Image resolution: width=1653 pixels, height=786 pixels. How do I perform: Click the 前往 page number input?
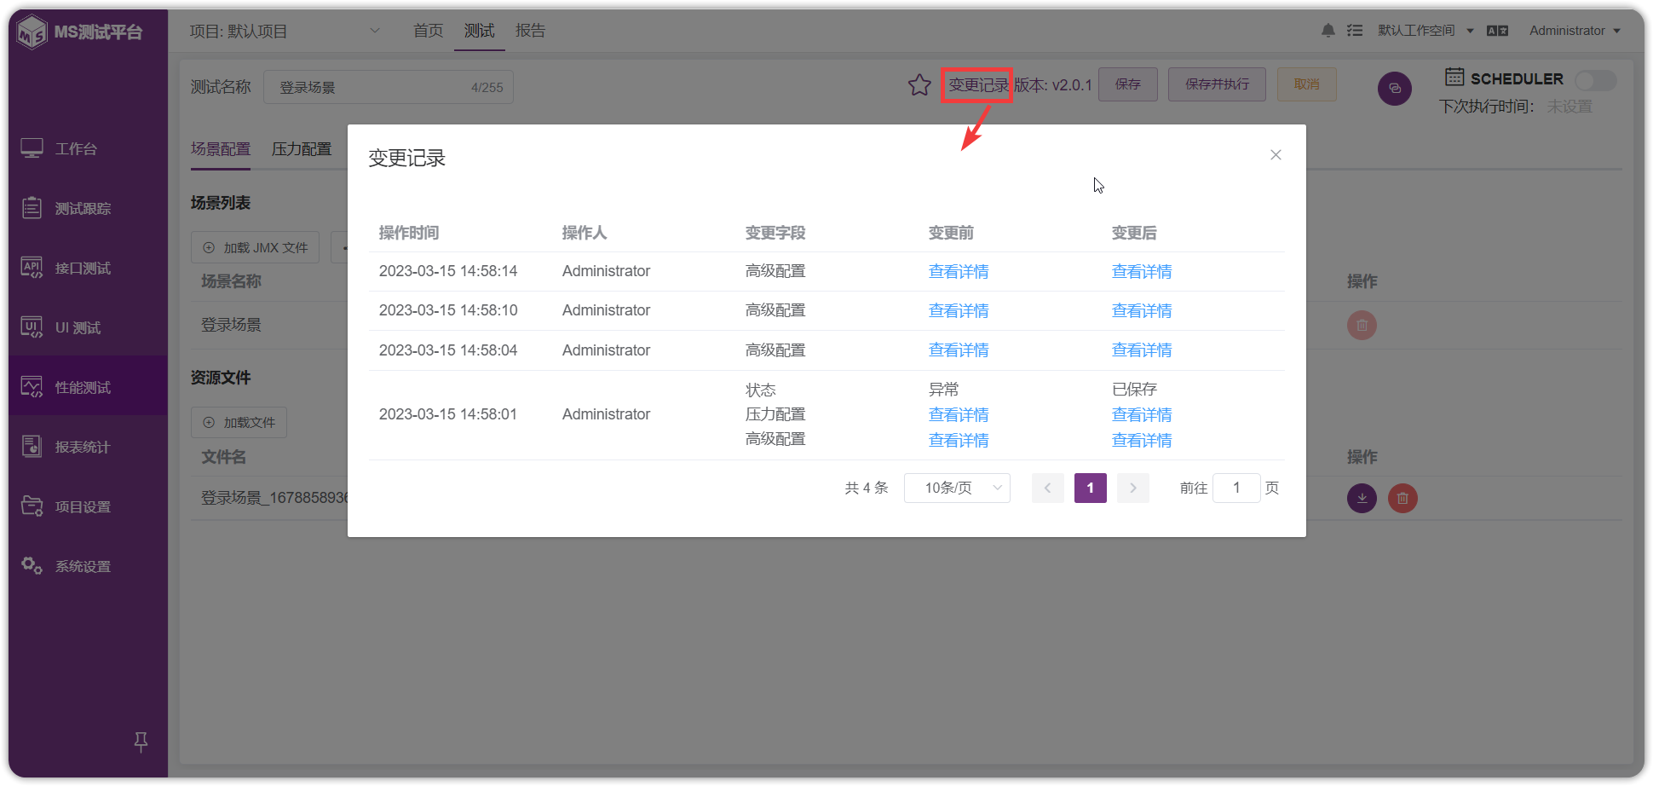pos(1236,488)
